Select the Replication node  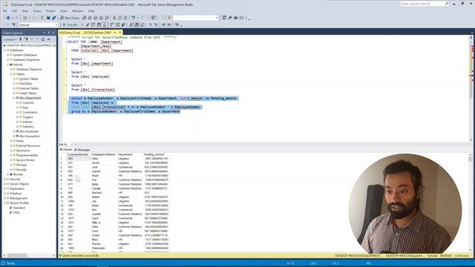tap(17, 189)
